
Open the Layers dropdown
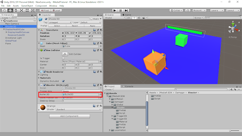[217, 11]
